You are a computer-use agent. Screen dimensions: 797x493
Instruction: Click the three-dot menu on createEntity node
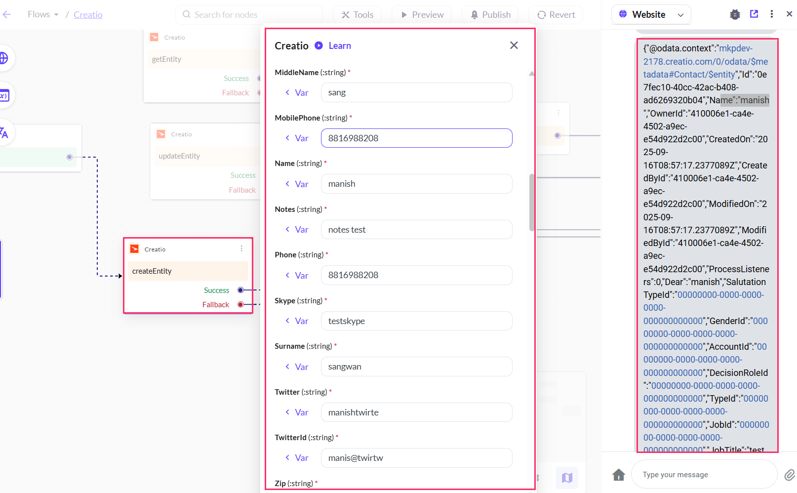241,249
